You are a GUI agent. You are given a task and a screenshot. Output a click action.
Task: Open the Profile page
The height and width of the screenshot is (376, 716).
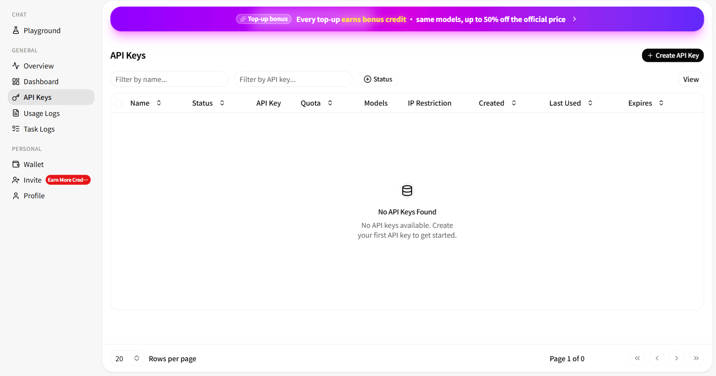pos(51,196)
